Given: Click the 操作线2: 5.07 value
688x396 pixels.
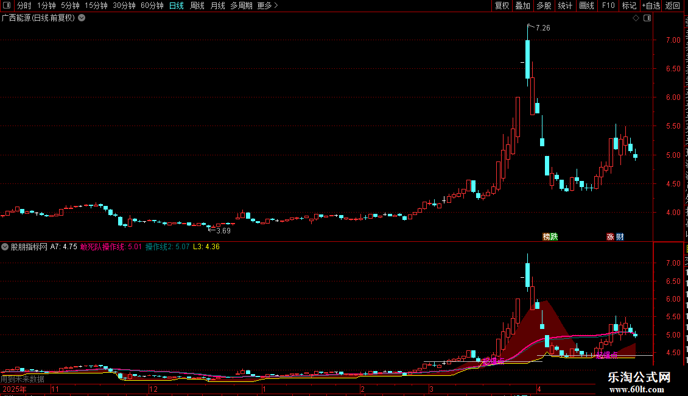Looking at the screenshot, I should coord(167,247).
